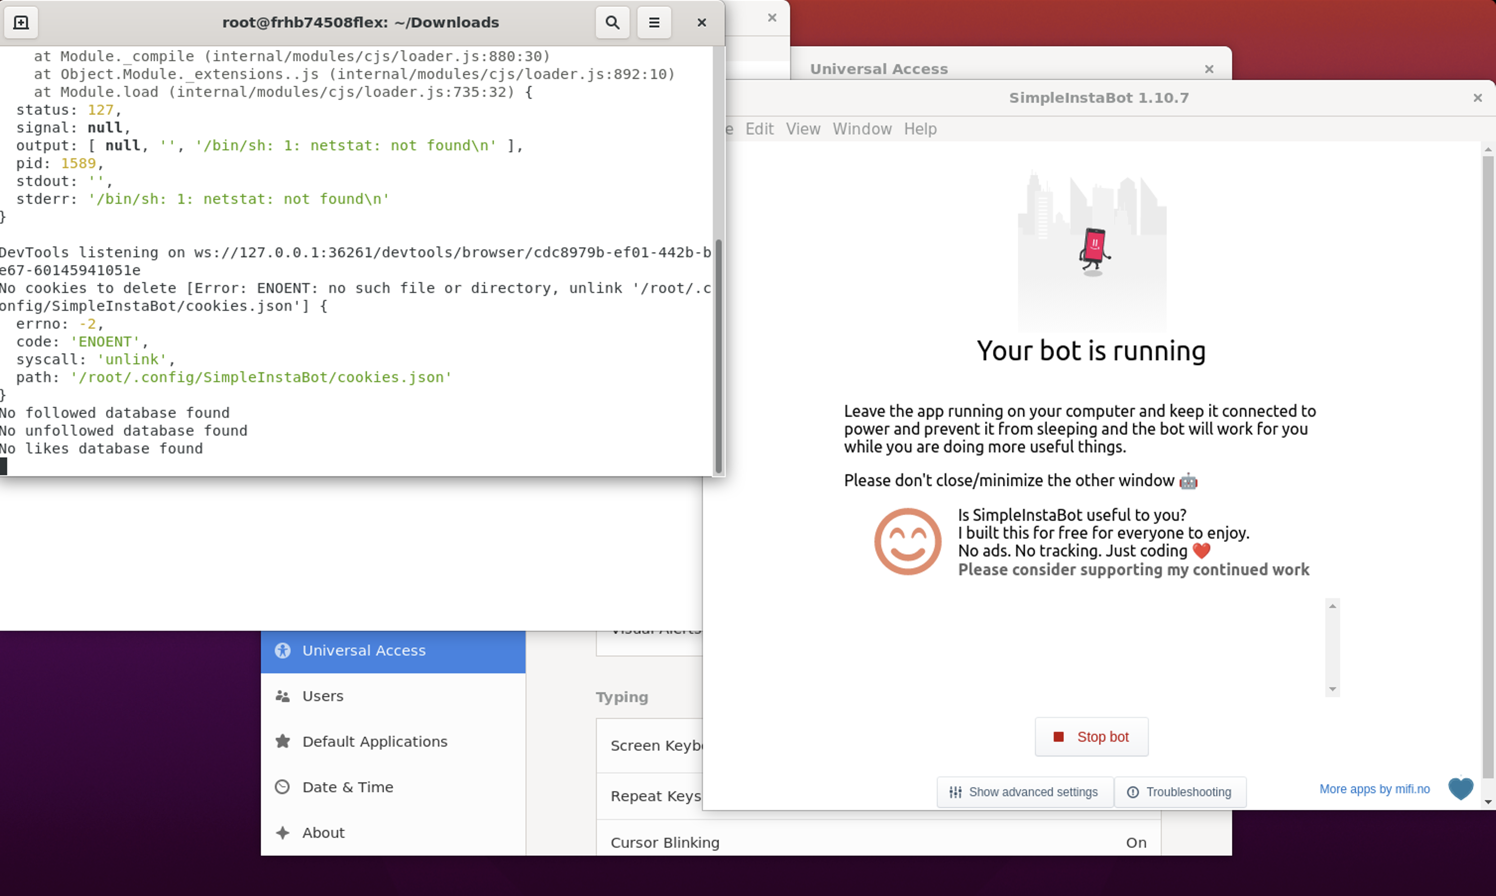The image size is (1496, 896).
Task: Open the Edit menu
Action: click(759, 129)
